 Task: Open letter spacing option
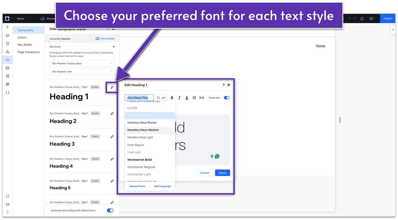(202, 98)
